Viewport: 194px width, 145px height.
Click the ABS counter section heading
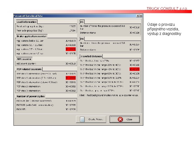pyautogui.click(x=24, y=59)
